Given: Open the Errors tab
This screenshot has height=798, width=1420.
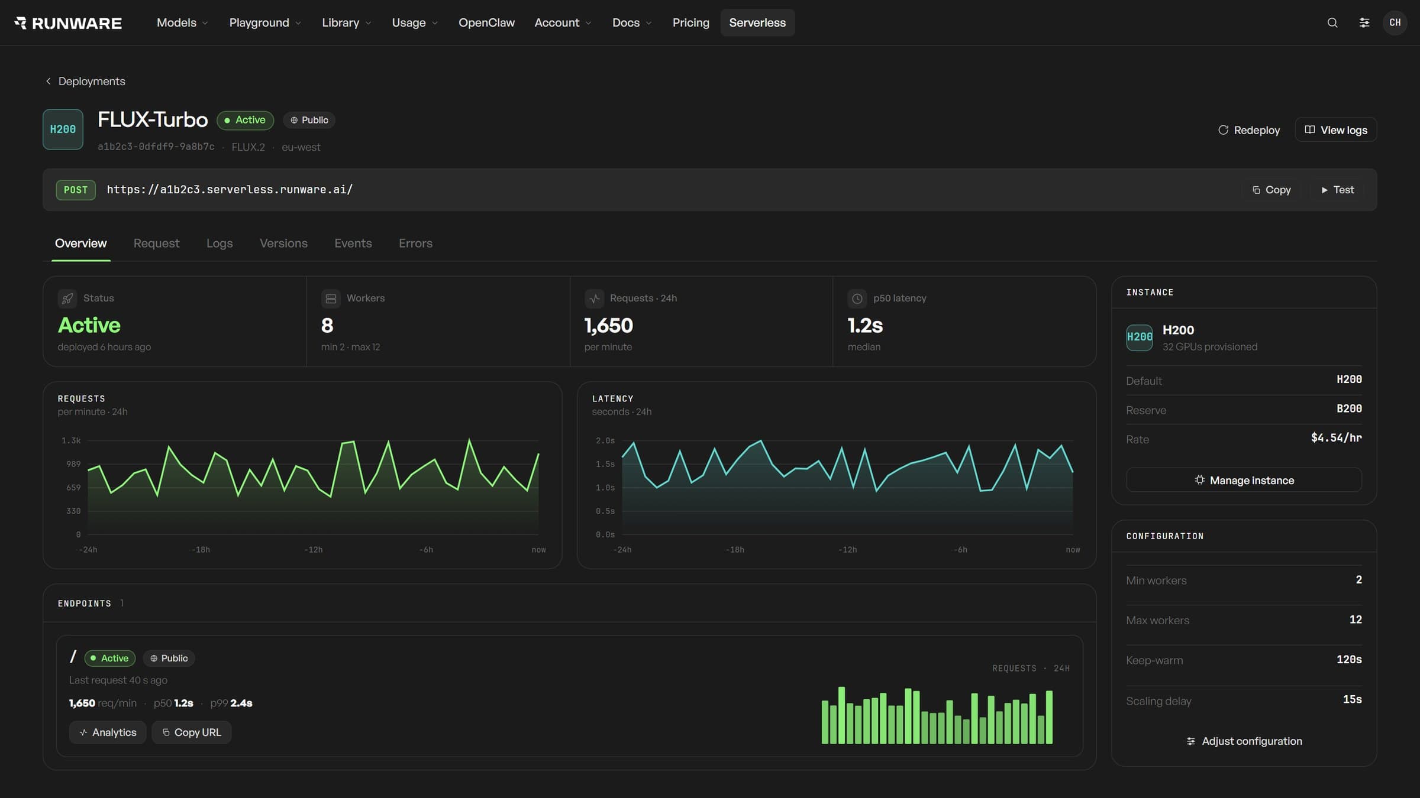Looking at the screenshot, I should tap(415, 244).
